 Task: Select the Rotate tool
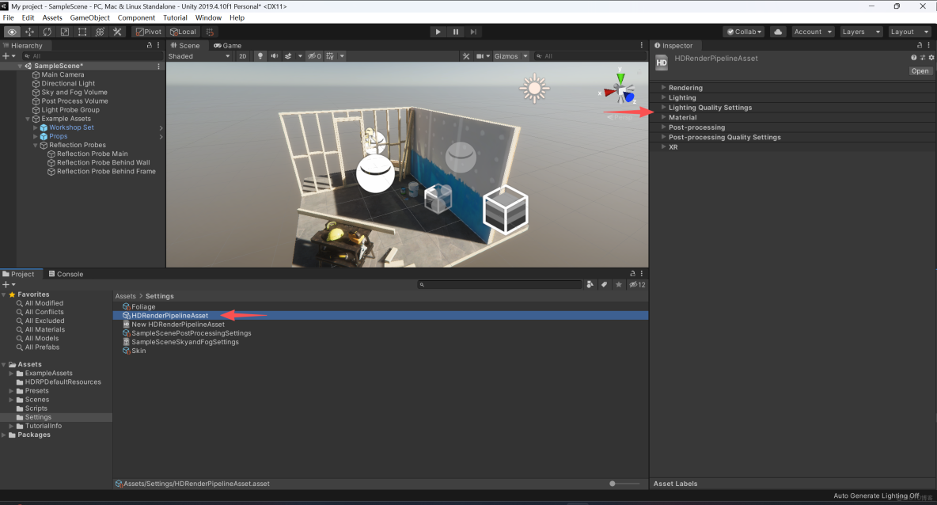point(47,32)
